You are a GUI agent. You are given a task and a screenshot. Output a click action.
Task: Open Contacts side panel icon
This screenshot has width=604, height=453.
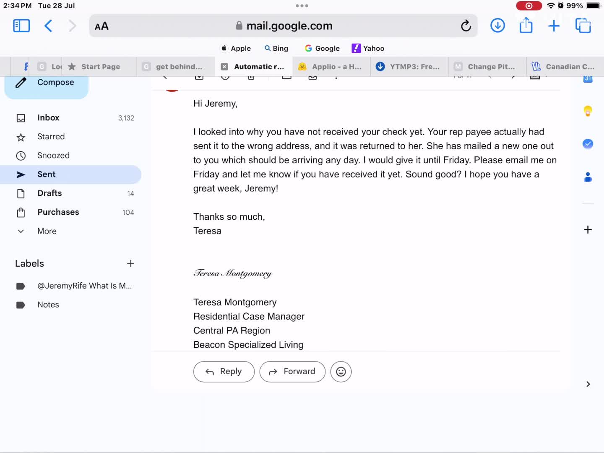pos(588,177)
